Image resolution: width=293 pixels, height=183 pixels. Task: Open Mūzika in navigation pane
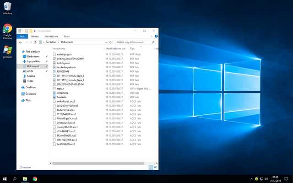pyautogui.click(x=31, y=76)
